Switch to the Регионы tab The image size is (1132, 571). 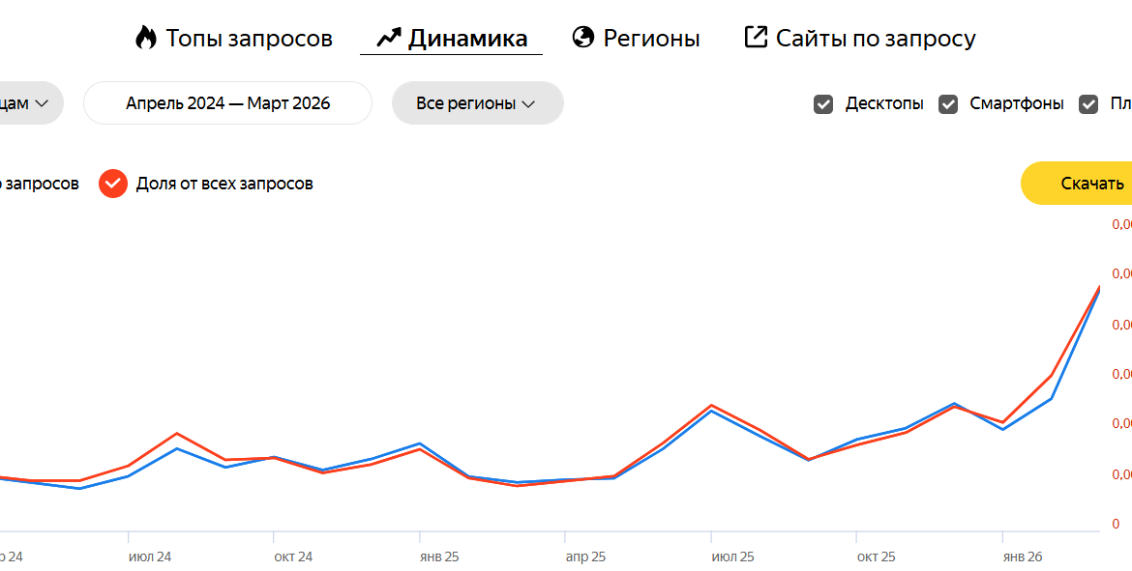[651, 39]
